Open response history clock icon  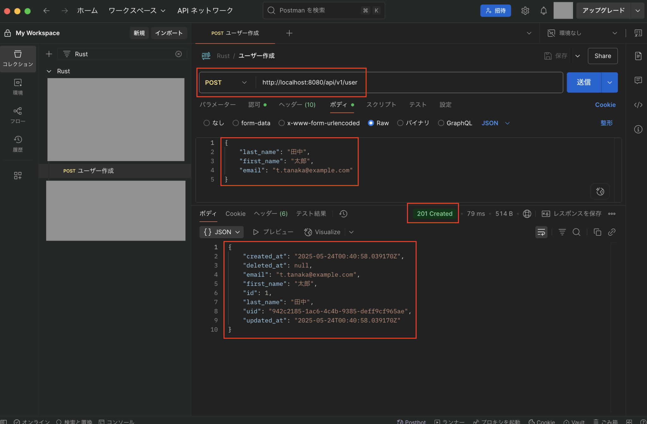[343, 214]
